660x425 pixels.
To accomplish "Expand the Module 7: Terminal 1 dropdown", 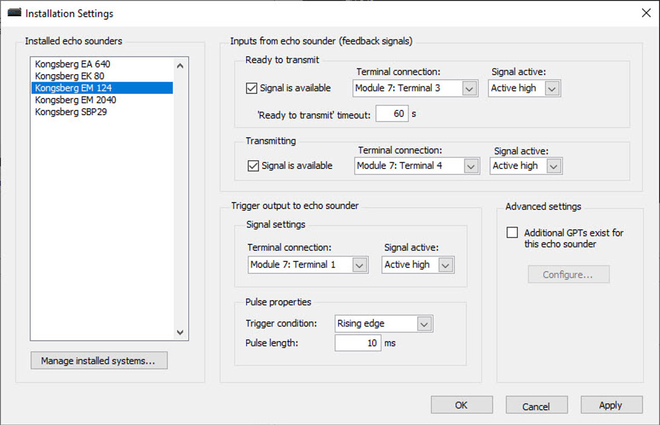I will click(308, 265).
